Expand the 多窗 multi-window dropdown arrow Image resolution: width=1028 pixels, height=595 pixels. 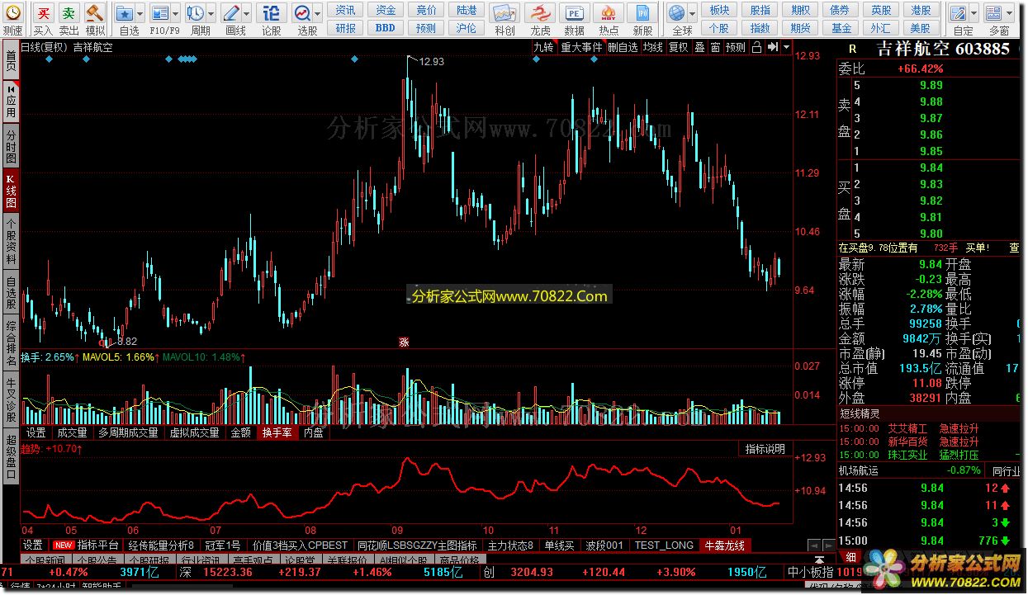tap(1011, 13)
